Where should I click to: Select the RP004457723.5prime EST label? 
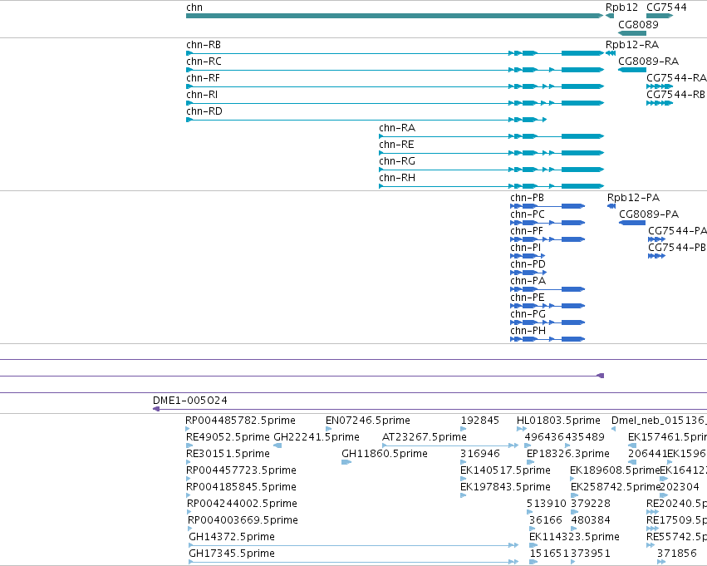241,470
